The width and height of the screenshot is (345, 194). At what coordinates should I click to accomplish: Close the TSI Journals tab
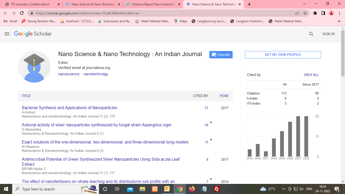point(59,4)
